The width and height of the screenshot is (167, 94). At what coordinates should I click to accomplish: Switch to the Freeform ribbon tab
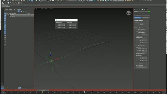[12, 5]
